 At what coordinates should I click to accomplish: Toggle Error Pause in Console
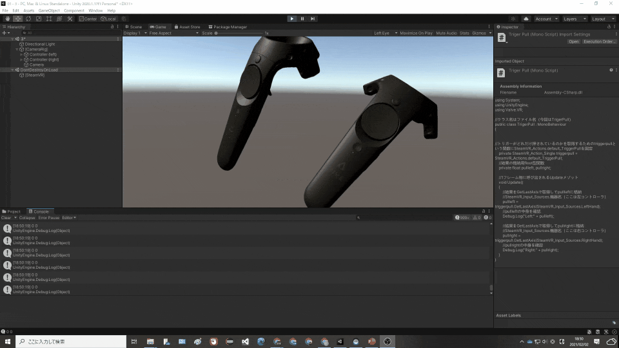tap(48, 218)
